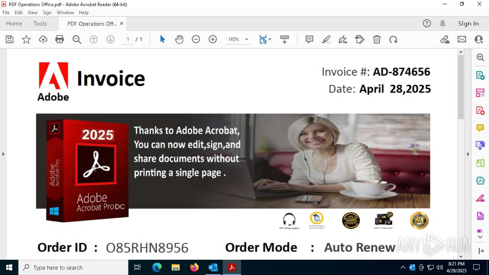Image resolution: width=489 pixels, height=275 pixels.
Task: Select the PDF Operations Office tab
Action: pos(92,24)
